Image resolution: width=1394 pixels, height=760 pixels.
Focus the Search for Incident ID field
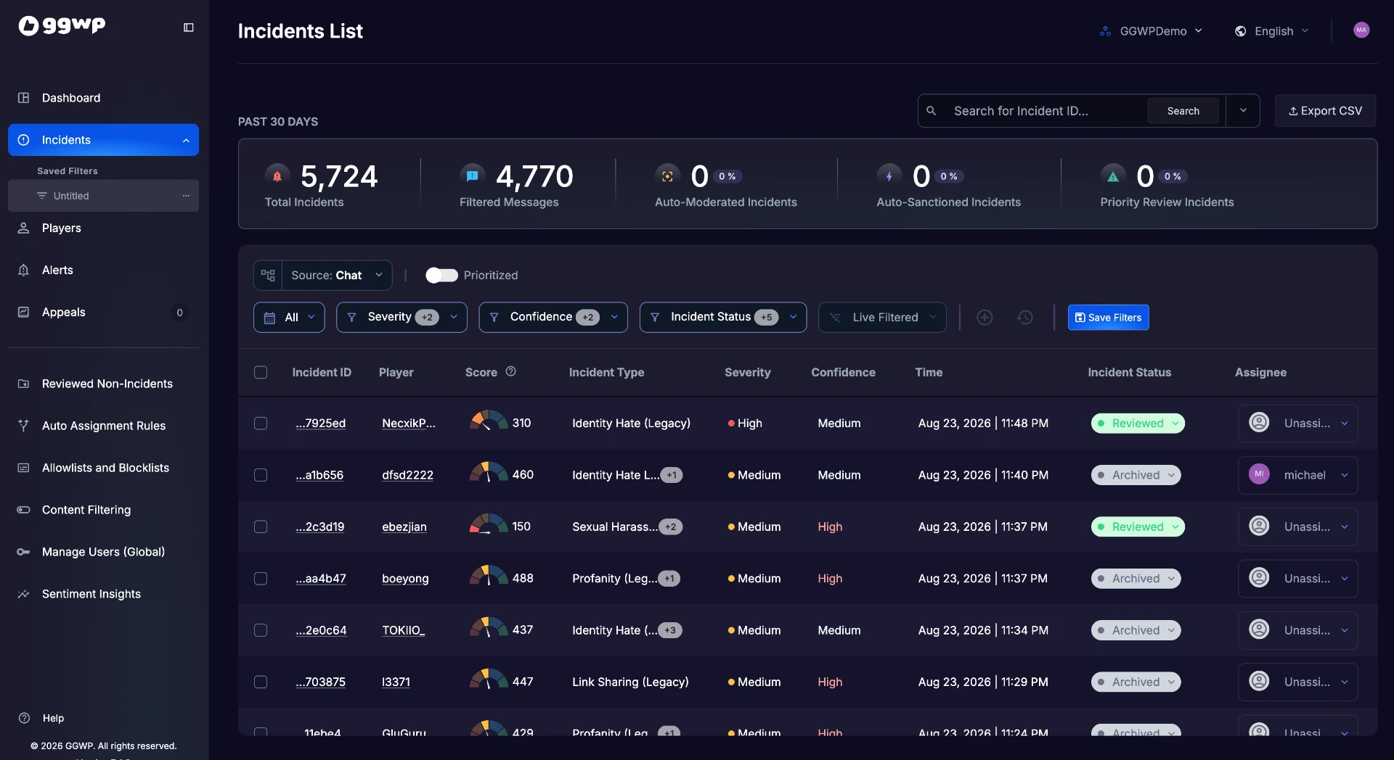click(1045, 111)
